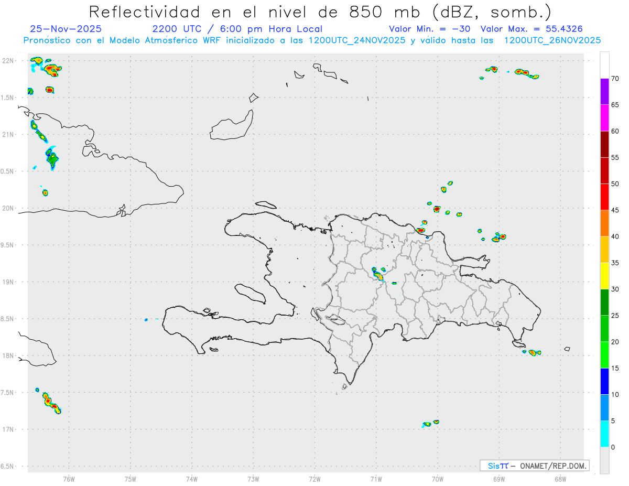629x486 pixels.
Task: Pick the yellow 30–35 dBZ colorbar swatch
Action: pyautogui.click(x=604, y=276)
